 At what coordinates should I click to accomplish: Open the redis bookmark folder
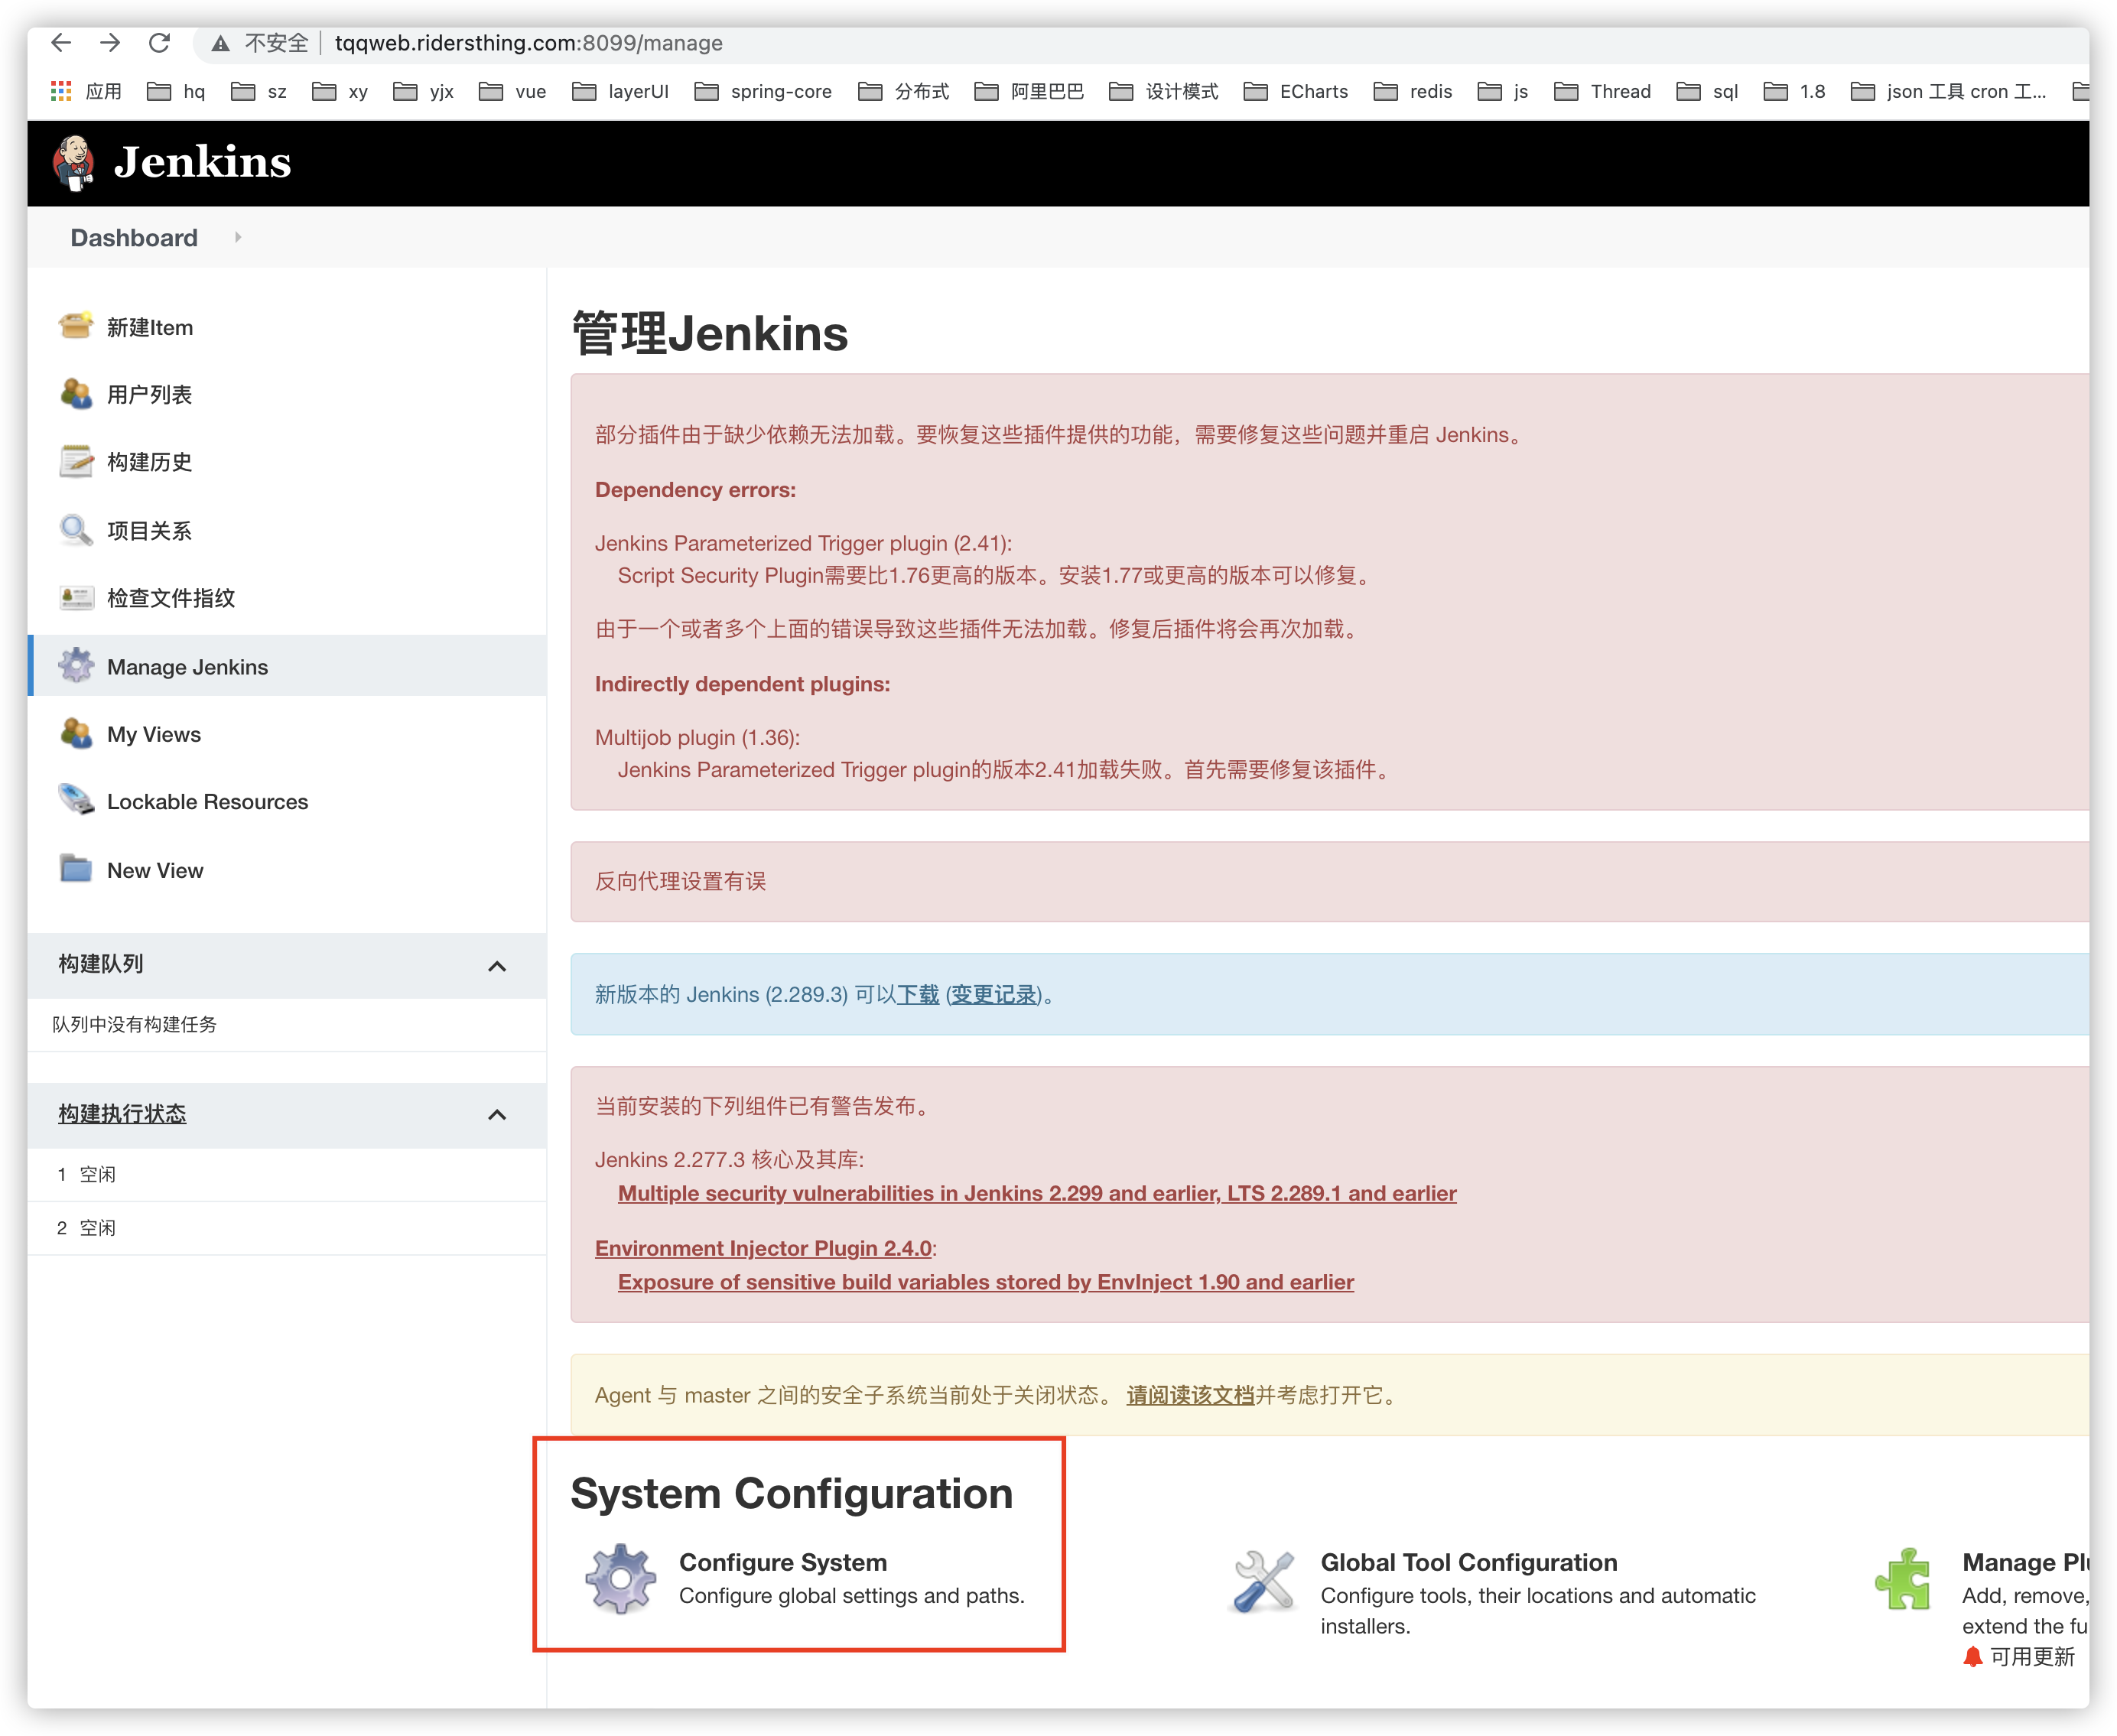1413,91
